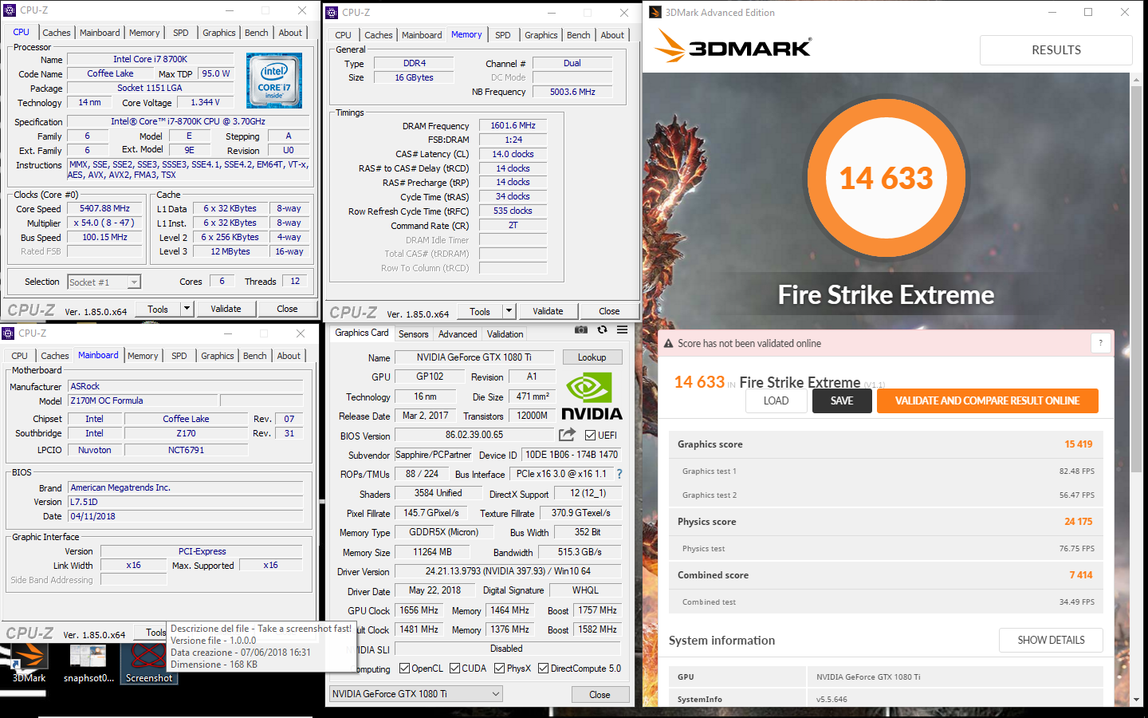The width and height of the screenshot is (1148, 718).
Task: Click the Core Speed 5407.88 MHz value
Action: 104,208
